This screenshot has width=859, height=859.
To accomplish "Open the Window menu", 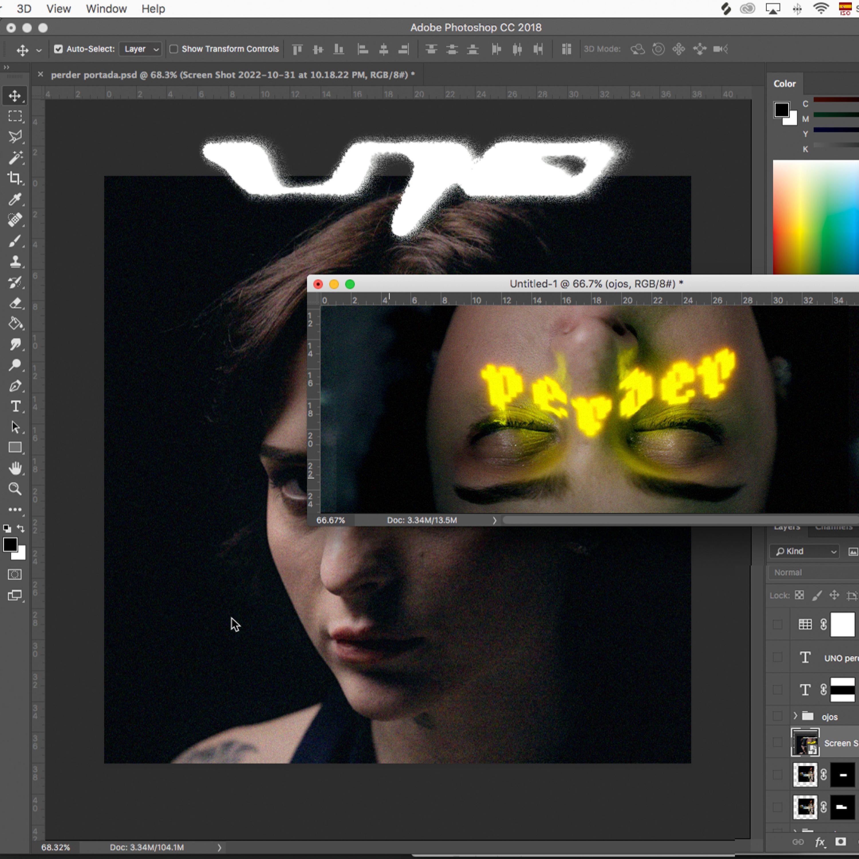I will pos(106,9).
